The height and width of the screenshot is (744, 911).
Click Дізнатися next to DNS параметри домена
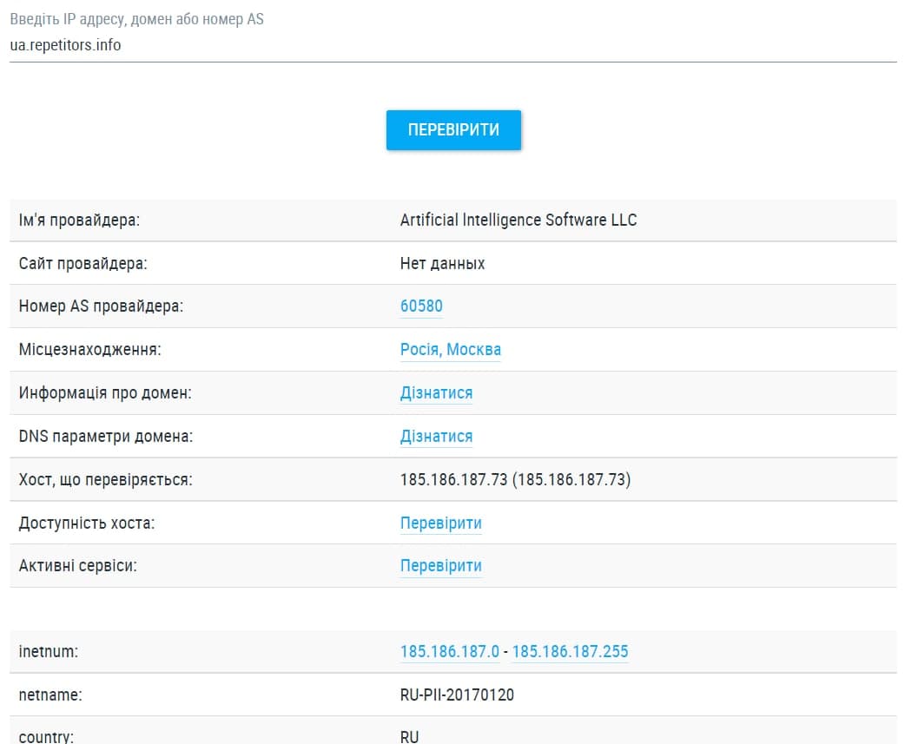point(436,437)
